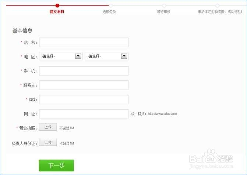Select the 等待审核 step label
This screenshot has width=247, height=175.
click(164, 12)
